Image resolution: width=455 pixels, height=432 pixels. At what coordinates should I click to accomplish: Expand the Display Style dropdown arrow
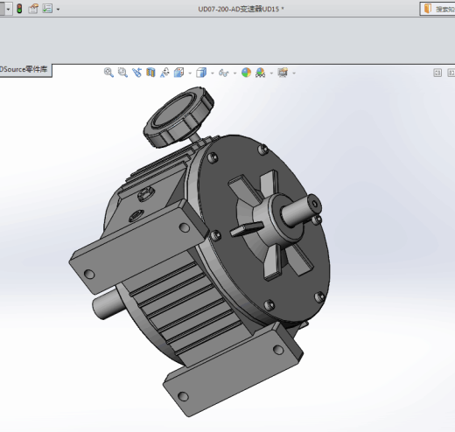point(213,73)
